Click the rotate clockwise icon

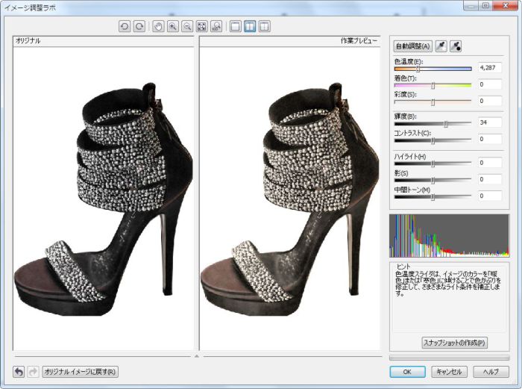coord(139,26)
